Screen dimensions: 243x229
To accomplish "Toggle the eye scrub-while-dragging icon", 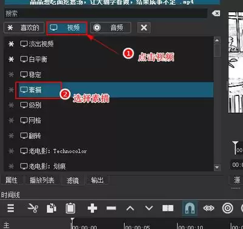I will coord(208,208).
